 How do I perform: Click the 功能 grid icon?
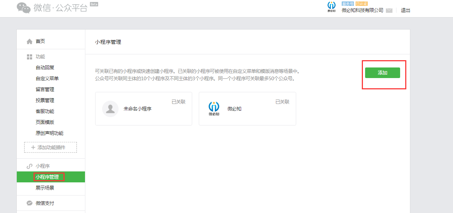point(30,57)
